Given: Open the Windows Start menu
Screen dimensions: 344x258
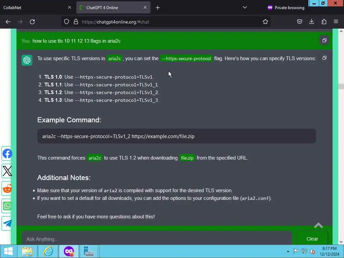Looking at the screenshot, I should pos(8,251).
